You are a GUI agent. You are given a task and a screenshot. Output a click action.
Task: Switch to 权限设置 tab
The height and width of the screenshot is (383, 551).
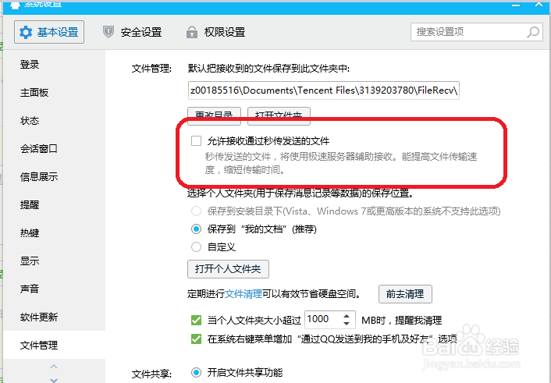215,32
